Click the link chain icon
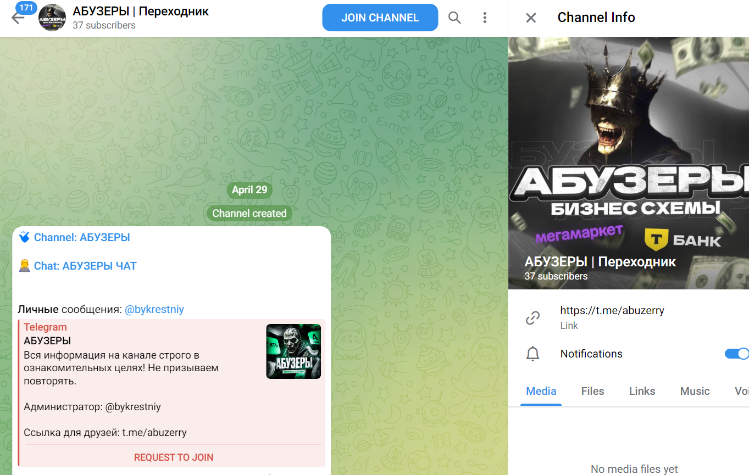 532,317
